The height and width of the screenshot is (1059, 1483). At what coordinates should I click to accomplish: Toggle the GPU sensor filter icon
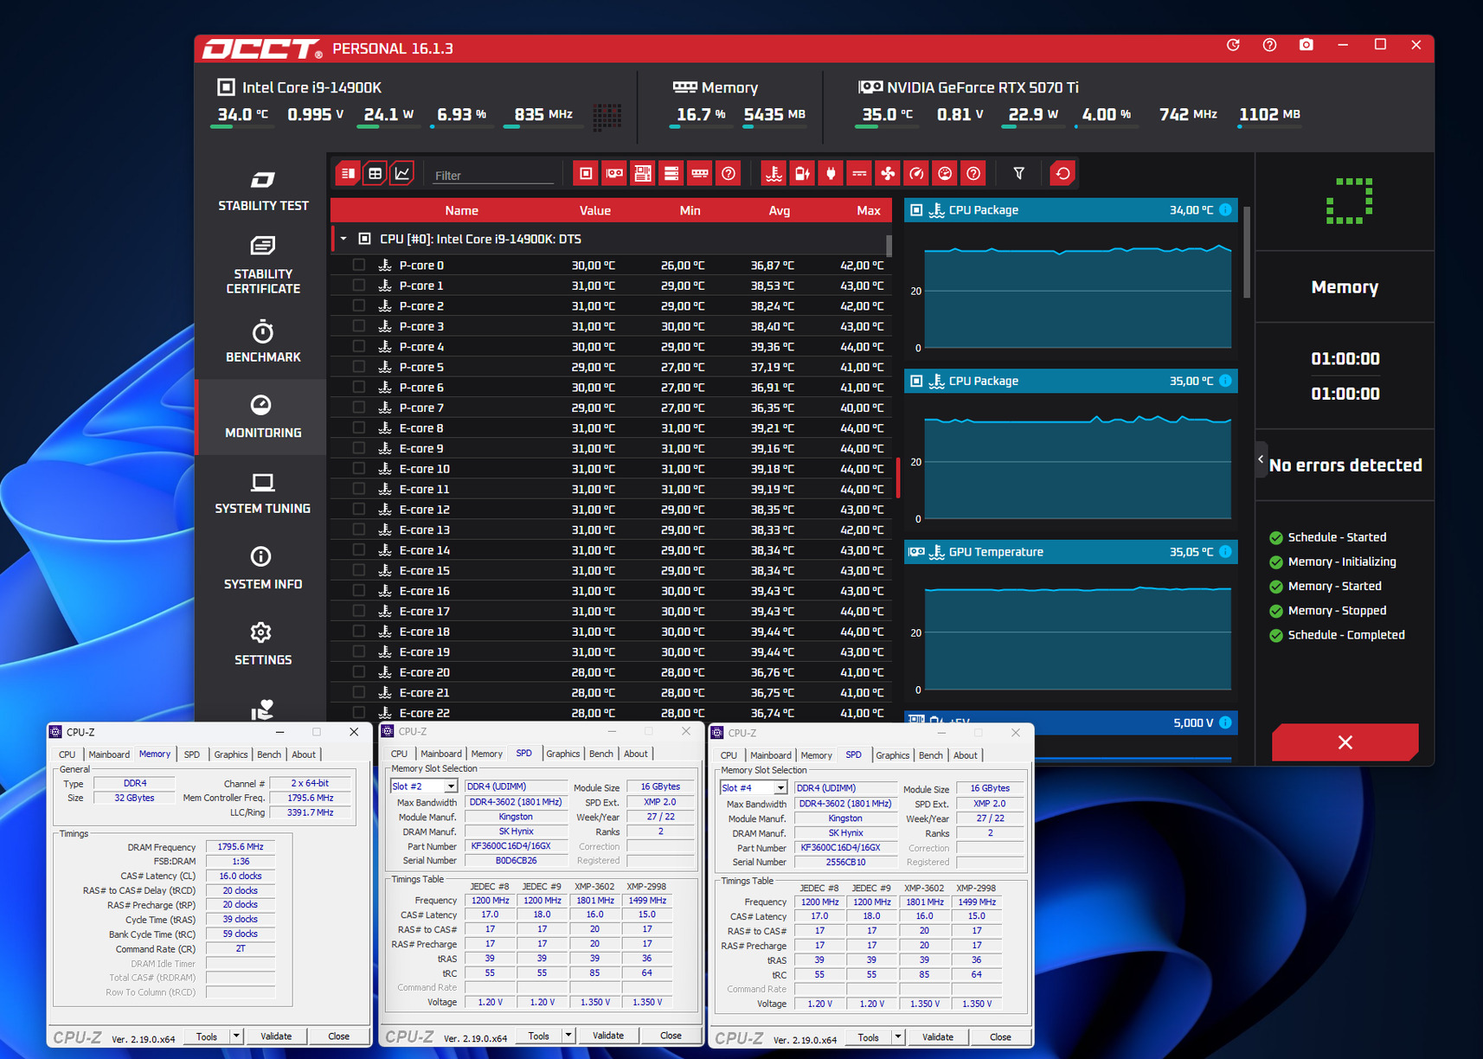614,174
